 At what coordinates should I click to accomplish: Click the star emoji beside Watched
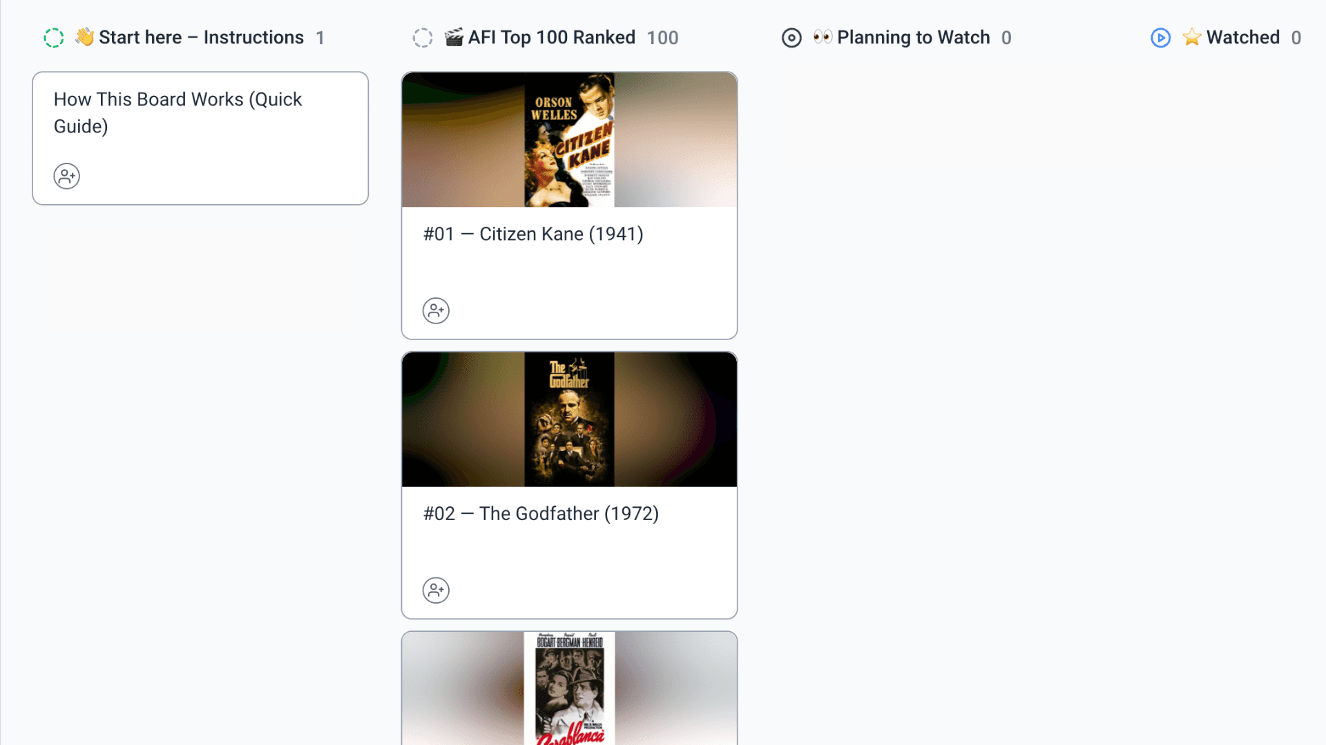1191,37
